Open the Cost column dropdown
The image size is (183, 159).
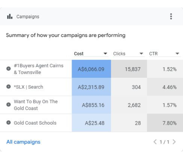tap(105, 54)
